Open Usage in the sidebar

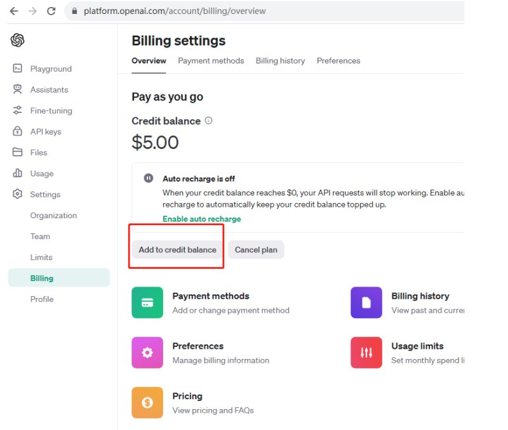tap(42, 173)
